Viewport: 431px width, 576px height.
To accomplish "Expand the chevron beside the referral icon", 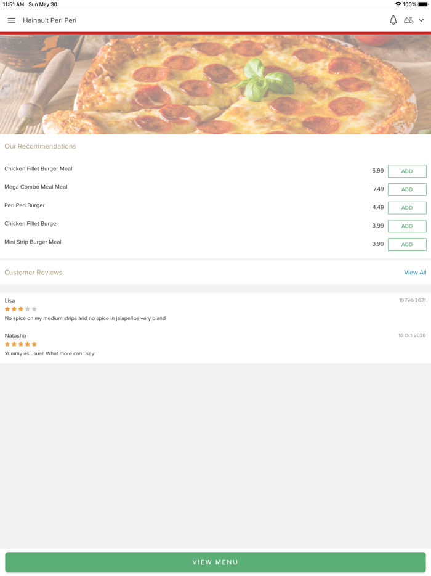I will 421,20.
